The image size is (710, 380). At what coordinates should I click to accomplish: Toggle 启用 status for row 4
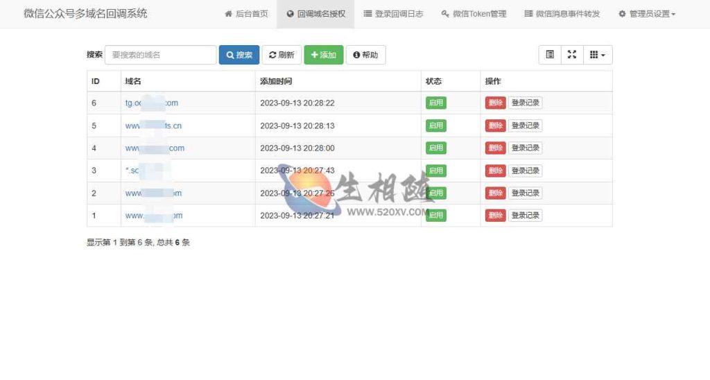click(436, 148)
